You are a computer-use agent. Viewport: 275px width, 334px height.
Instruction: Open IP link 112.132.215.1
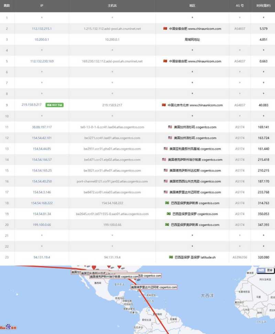coord(42,29)
